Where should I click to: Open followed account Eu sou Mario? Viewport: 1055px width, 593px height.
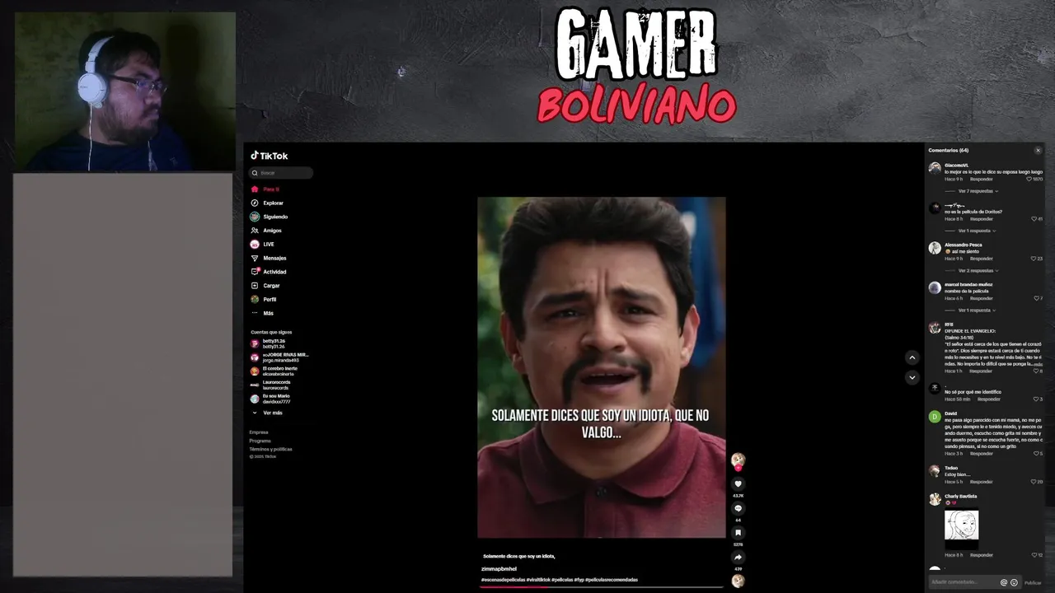(x=270, y=399)
